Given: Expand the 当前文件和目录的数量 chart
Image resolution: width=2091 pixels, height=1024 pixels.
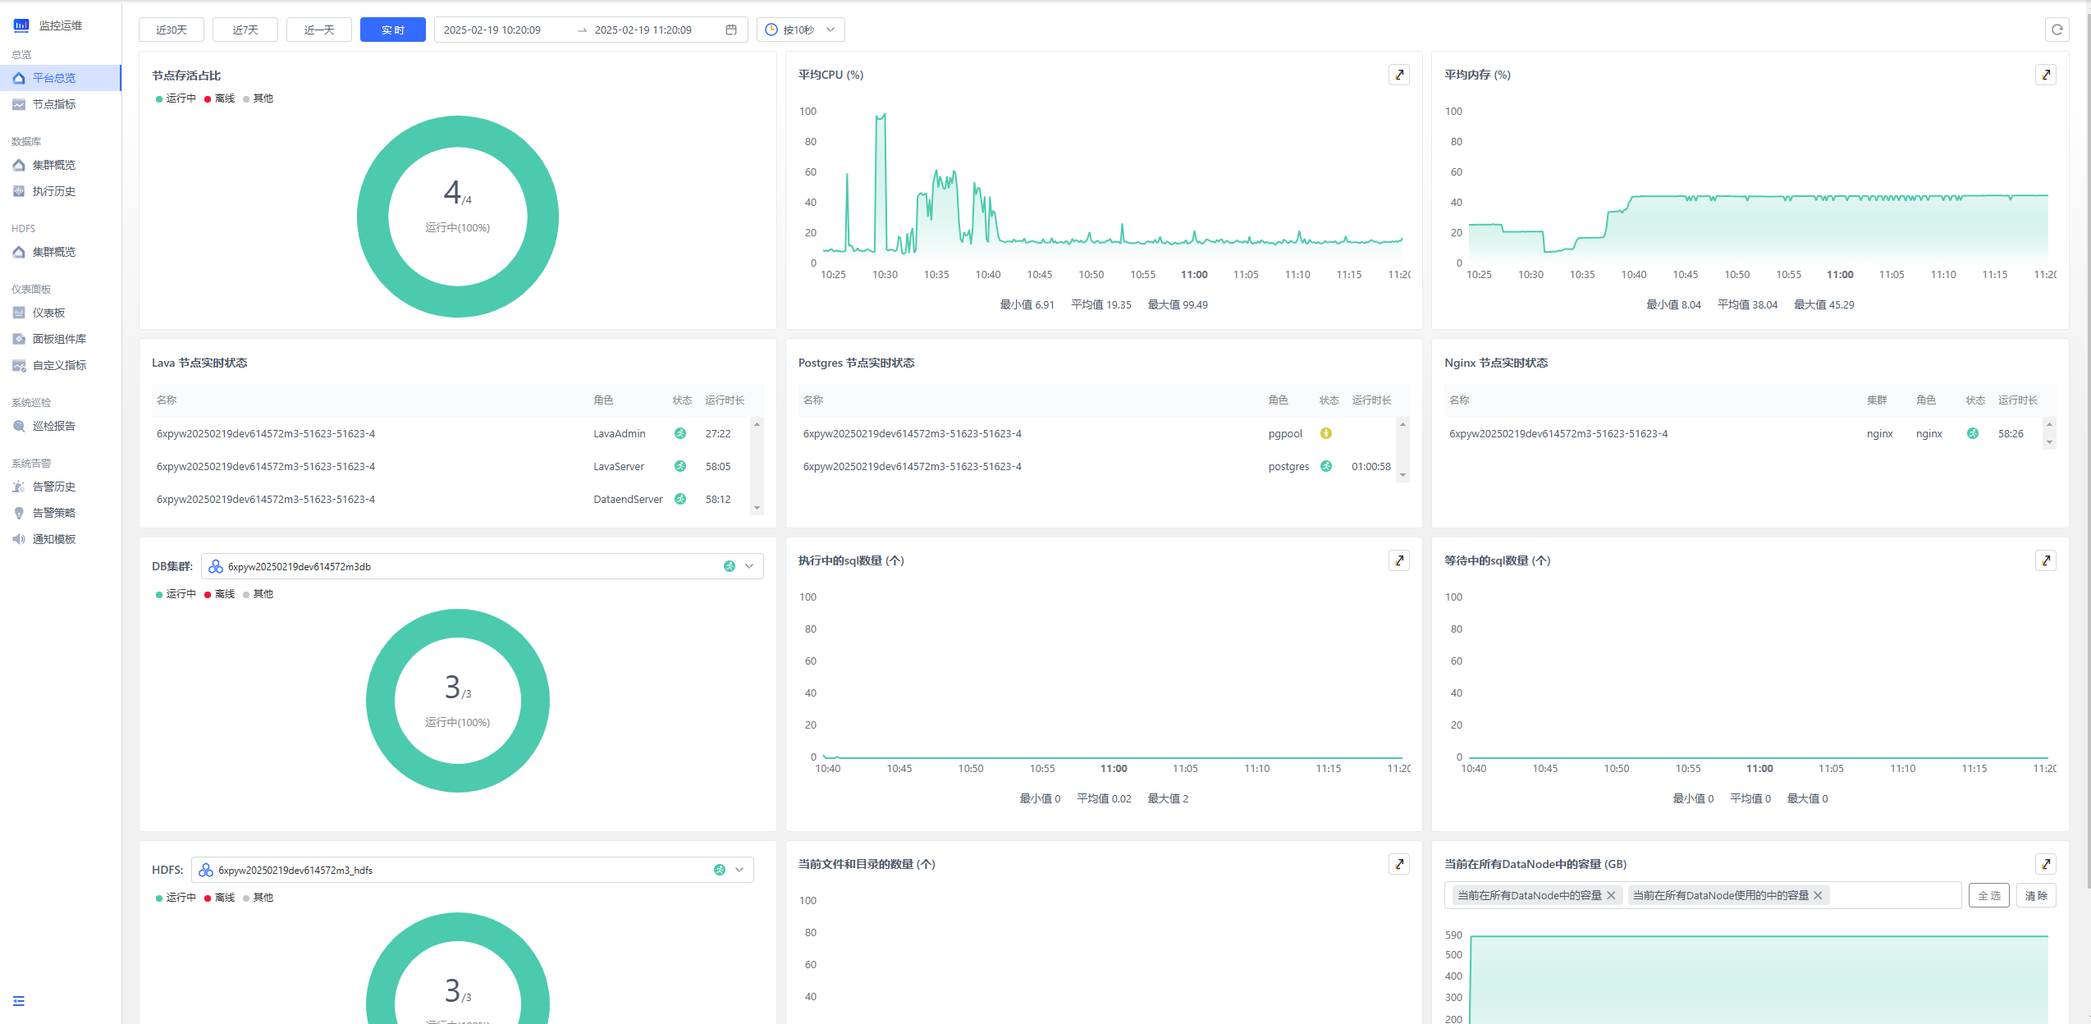Looking at the screenshot, I should (x=1399, y=864).
